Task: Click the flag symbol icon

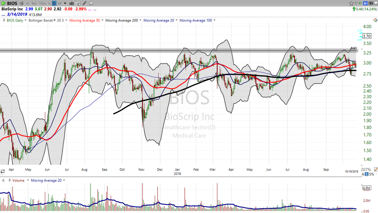Action: coord(356,3)
